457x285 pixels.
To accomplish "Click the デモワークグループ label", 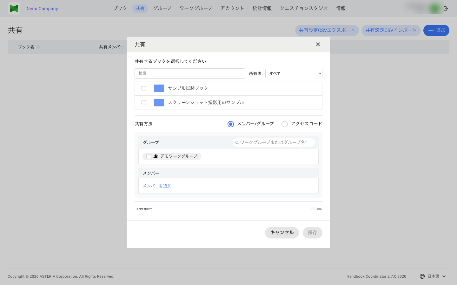I will [x=179, y=156].
